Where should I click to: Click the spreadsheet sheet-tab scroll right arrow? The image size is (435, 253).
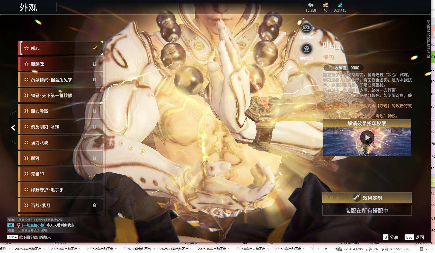(326, 249)
